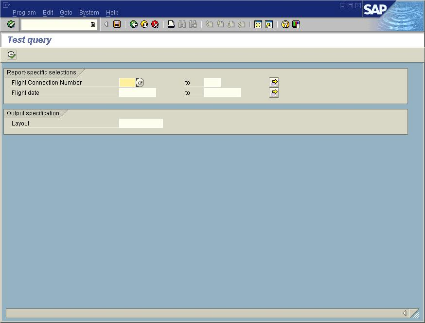Close the SAP window
425x323 pixels.
[358, 5]
